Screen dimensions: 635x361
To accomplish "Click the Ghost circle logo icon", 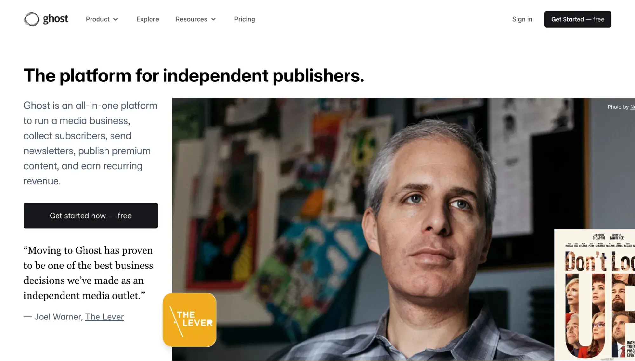I will 31,19.
